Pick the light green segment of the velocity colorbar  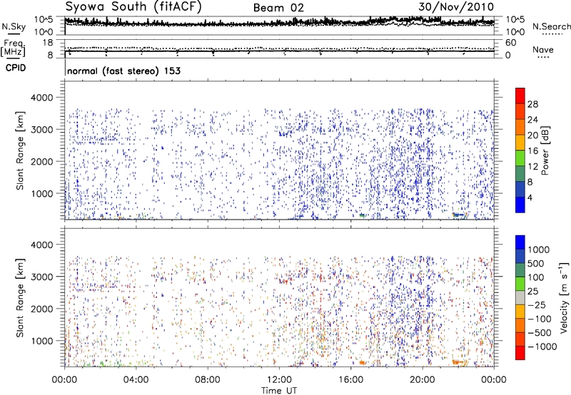pos(520,284)
